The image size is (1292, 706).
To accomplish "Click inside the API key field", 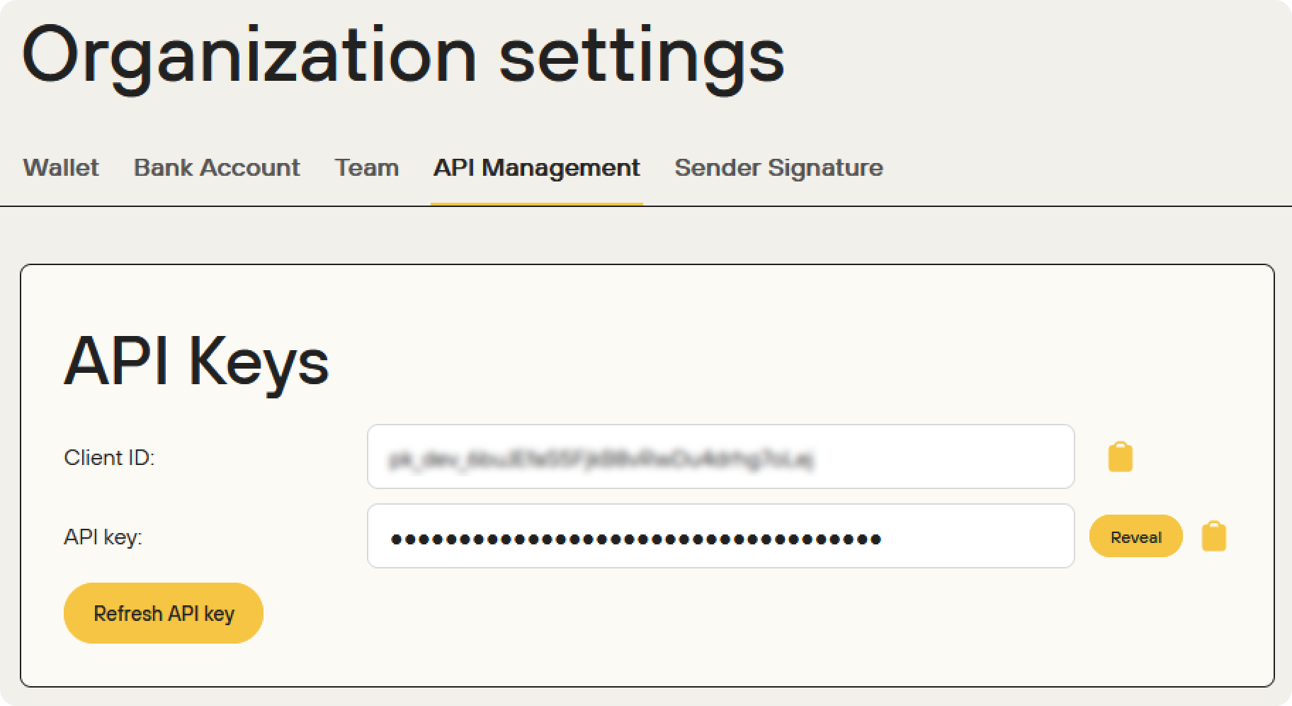I will point(720,536).
